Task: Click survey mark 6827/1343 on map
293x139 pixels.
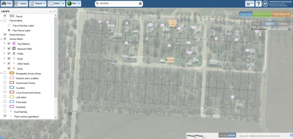Action: point(70,114)
